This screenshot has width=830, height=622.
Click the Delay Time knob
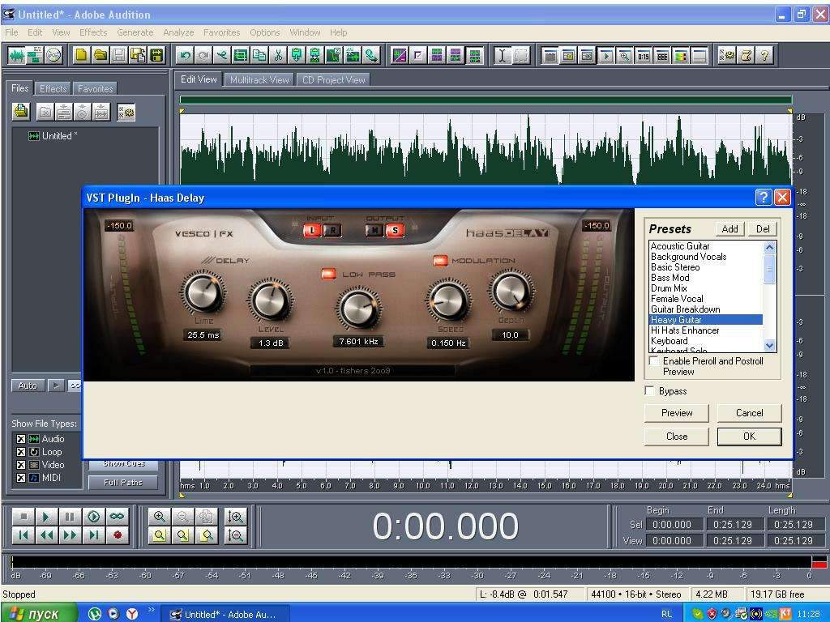pos(203,293)
